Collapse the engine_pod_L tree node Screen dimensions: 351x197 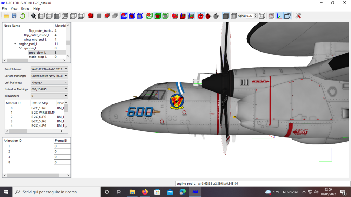click(15, 44)
